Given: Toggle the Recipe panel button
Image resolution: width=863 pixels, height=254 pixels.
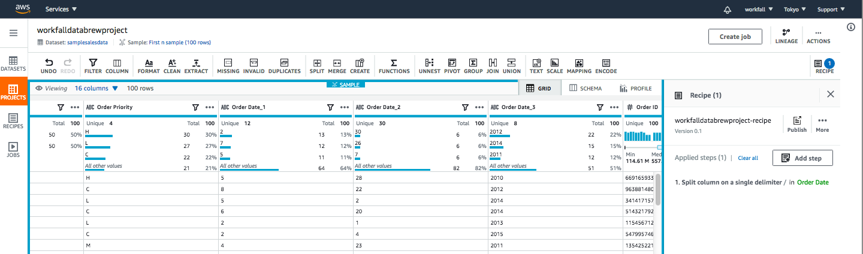Looking at the screenshot, I should click(824, 66).
